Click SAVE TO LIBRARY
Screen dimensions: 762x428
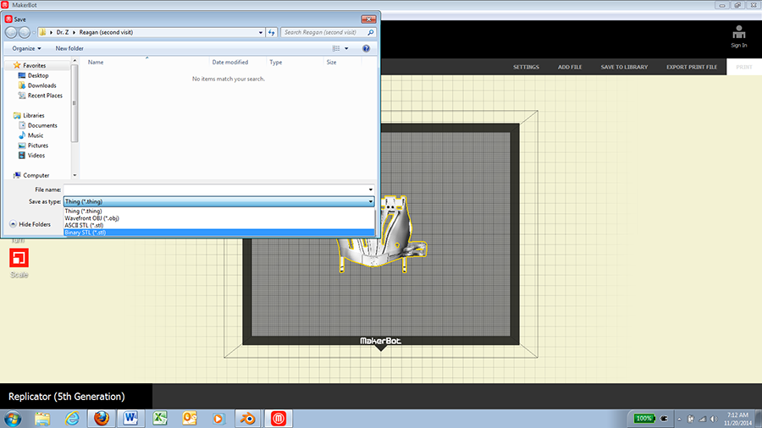[624, 67]
